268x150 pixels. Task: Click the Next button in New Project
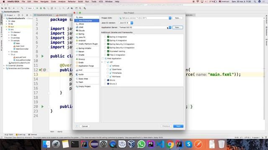click(178, 126)
